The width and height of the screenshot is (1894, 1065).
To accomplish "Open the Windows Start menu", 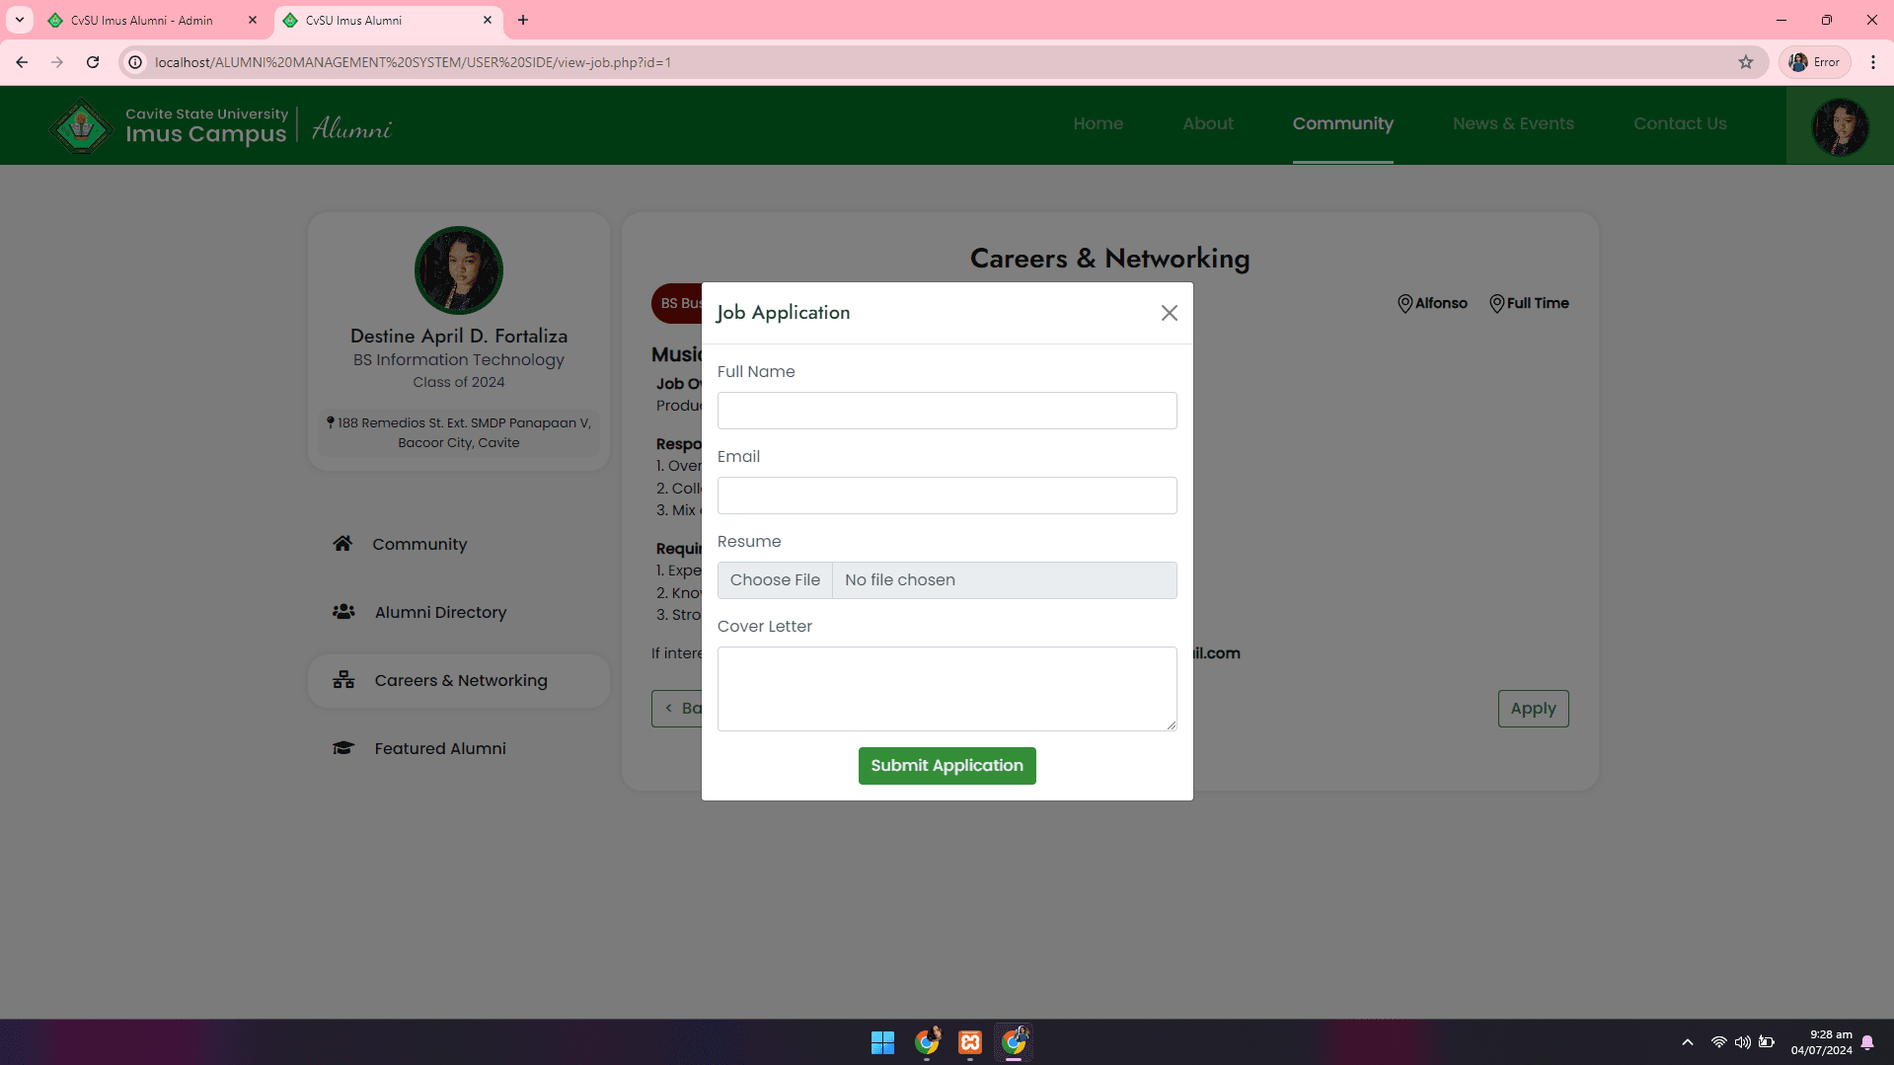I will (882, 1042).
